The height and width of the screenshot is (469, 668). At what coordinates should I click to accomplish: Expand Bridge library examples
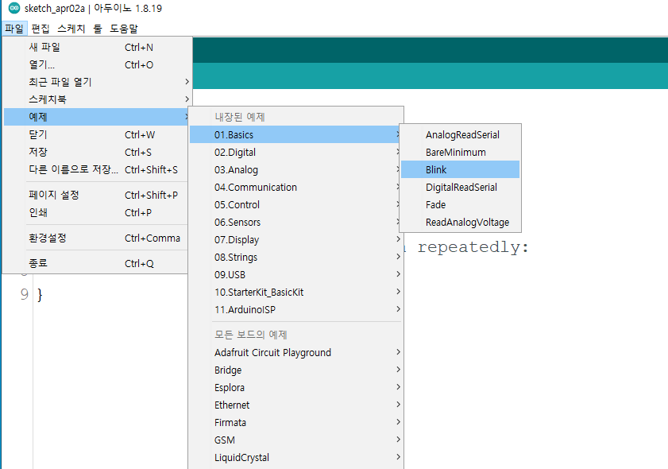pos(295,370)
